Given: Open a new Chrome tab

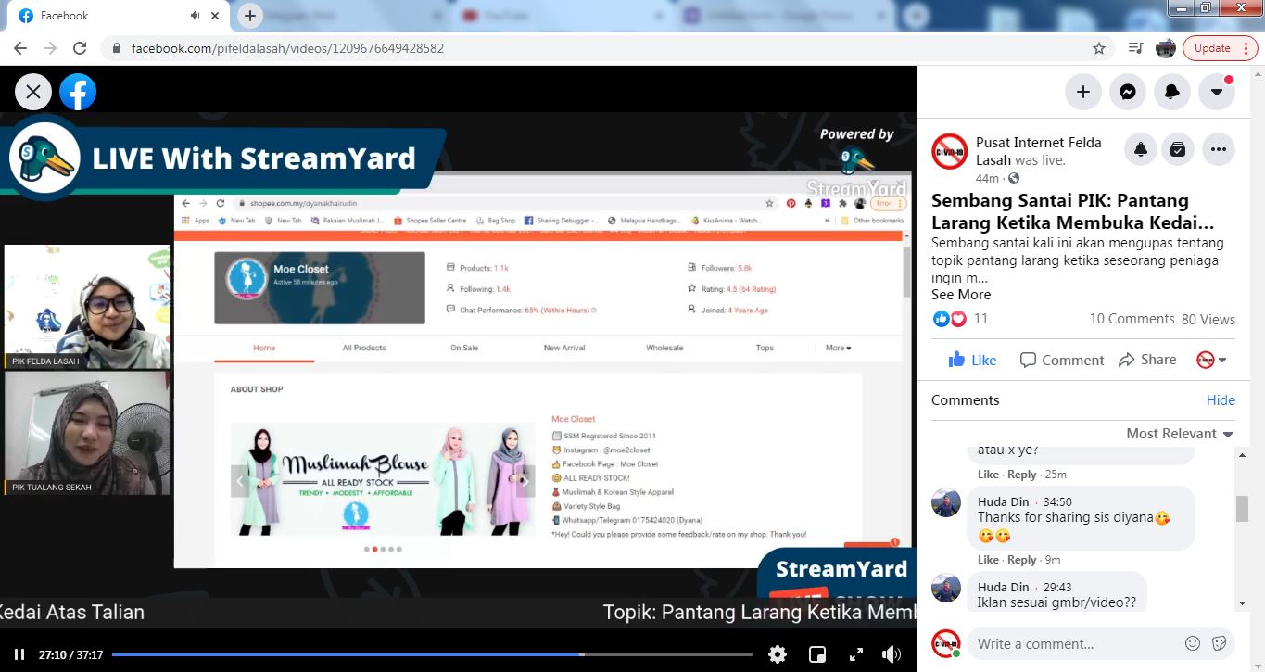Looking at the screenshot, I should pyautogui.click(x=250, y=16).
